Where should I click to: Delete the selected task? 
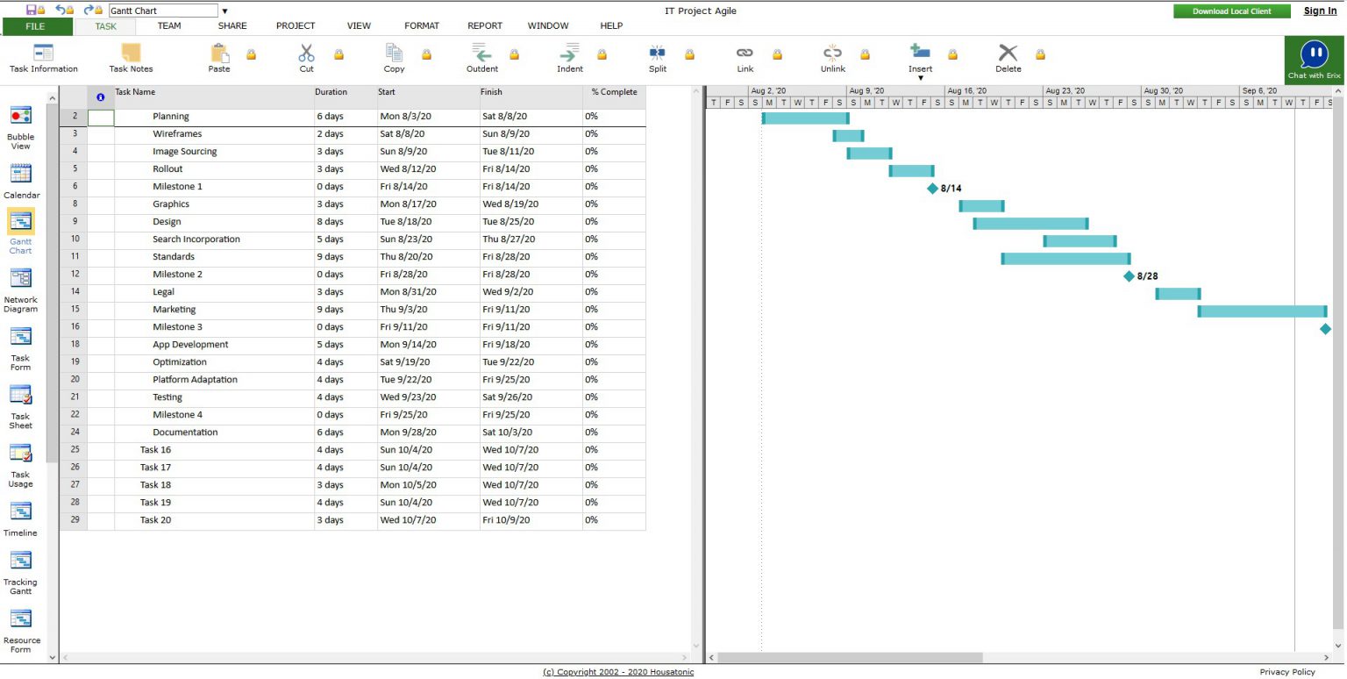click(x=1008, y=58)
